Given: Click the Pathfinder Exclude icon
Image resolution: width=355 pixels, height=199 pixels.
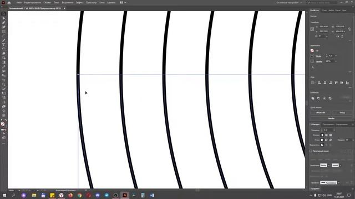Looking at the screenshot, I should pos(330,98).
